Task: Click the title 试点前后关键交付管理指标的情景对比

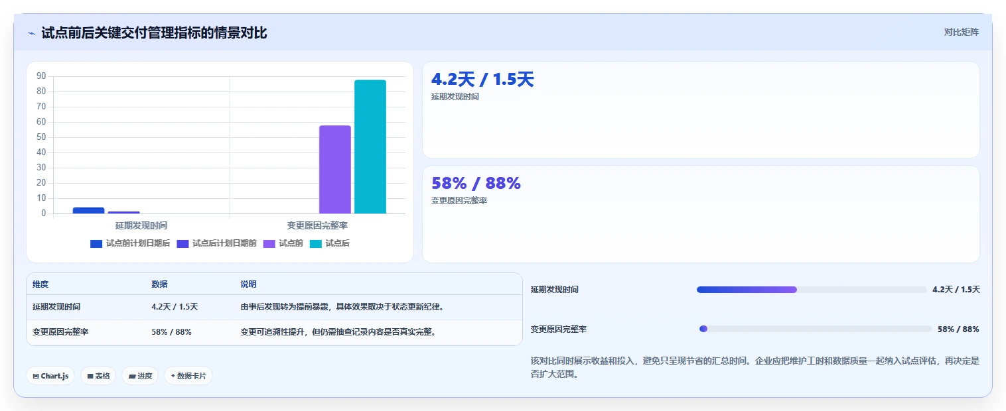Action: coord(154,32)
